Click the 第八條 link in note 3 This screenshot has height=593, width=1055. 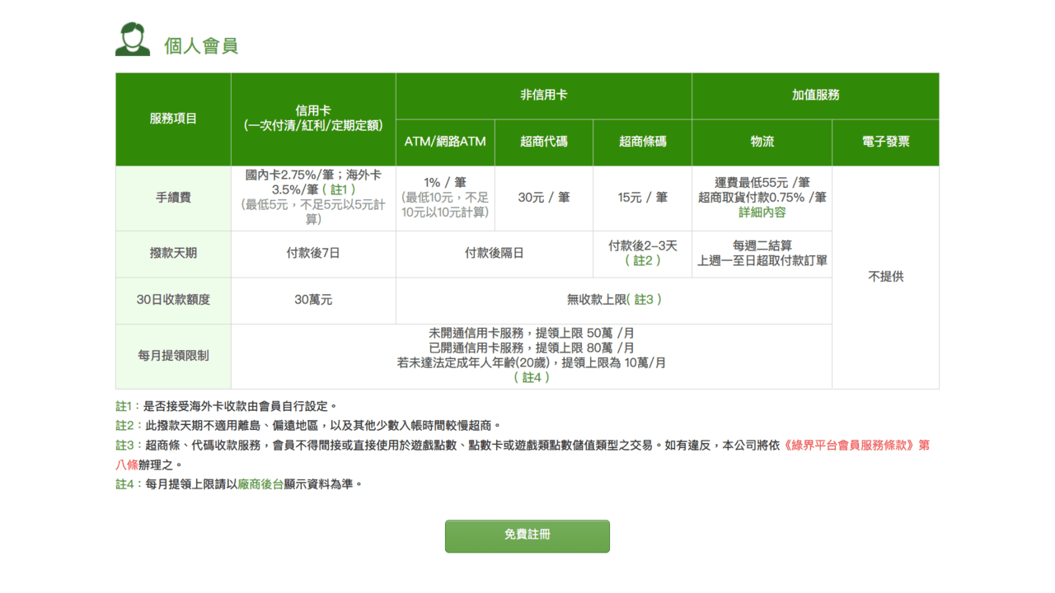(125, 465)
